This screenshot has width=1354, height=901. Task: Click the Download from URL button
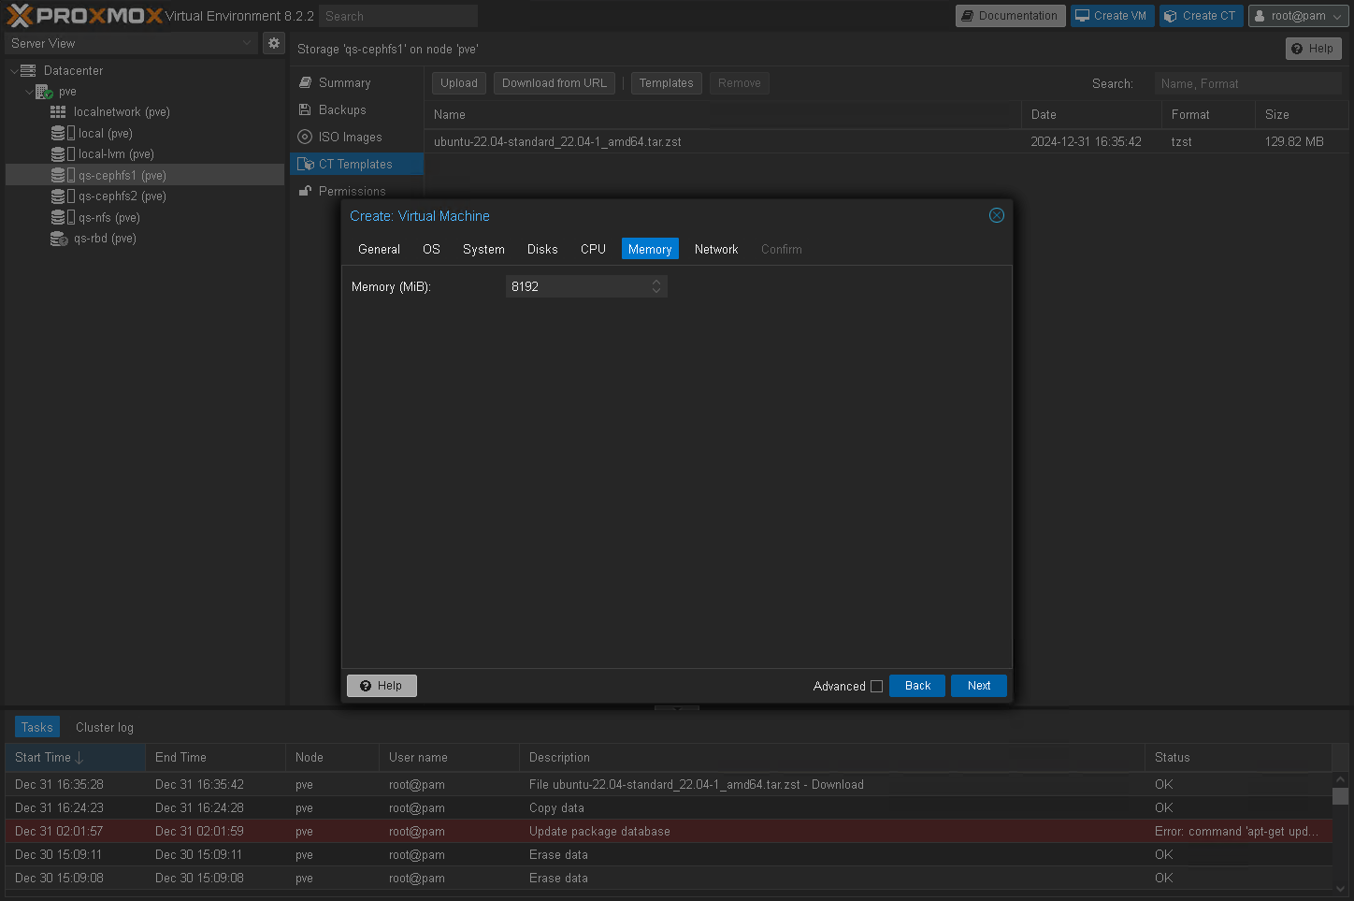point(554,83)
